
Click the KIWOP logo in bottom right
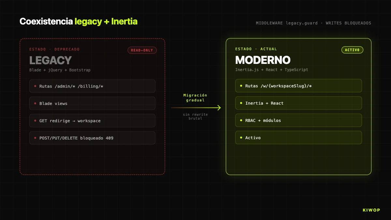[371, 210]
